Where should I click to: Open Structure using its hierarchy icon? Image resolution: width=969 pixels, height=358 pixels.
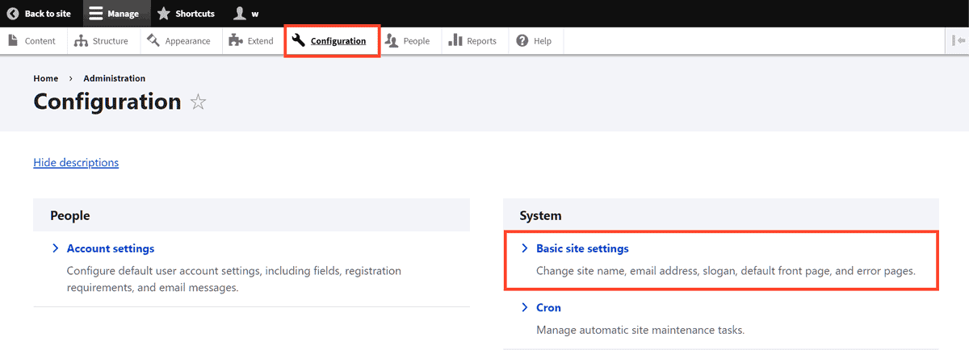pos(81,41)
